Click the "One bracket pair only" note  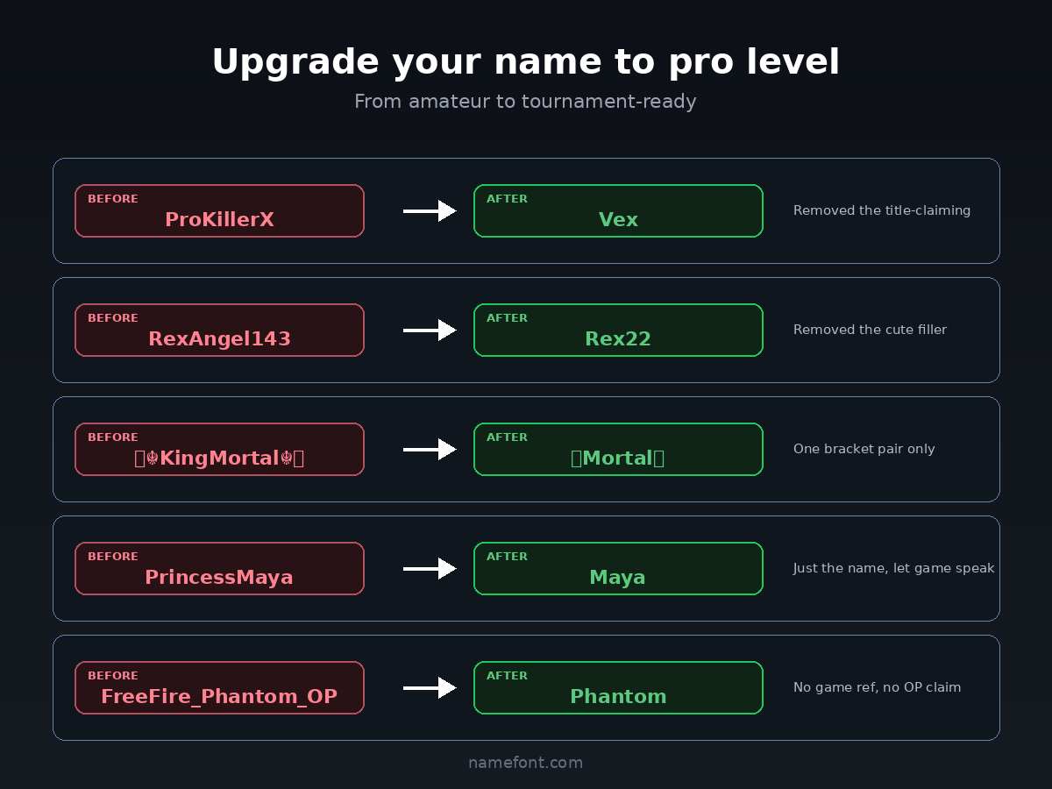864,449
